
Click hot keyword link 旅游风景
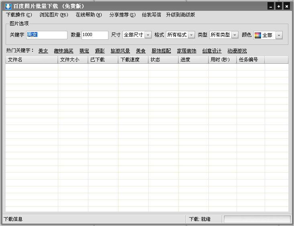click(120, 51)
